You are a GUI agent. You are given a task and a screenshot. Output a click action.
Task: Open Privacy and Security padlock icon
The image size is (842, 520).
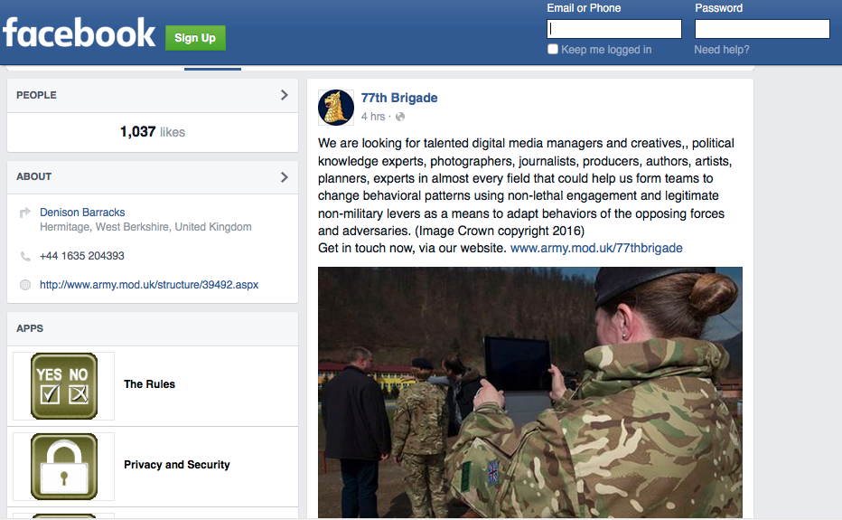[x=63, y=466]
